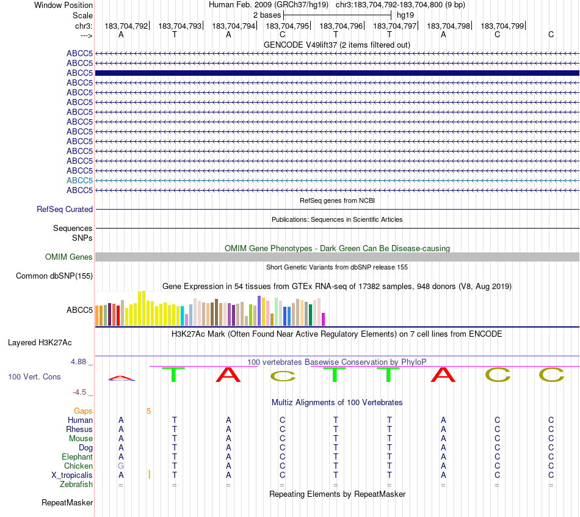
Task: Click orange insertion tick in X_tropicalis row
Action: (149, 474)
